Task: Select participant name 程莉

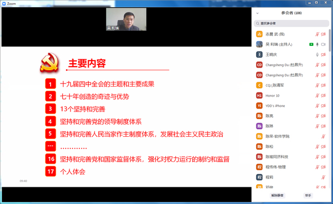Action: pyautogui.click(x=269, y=177)
